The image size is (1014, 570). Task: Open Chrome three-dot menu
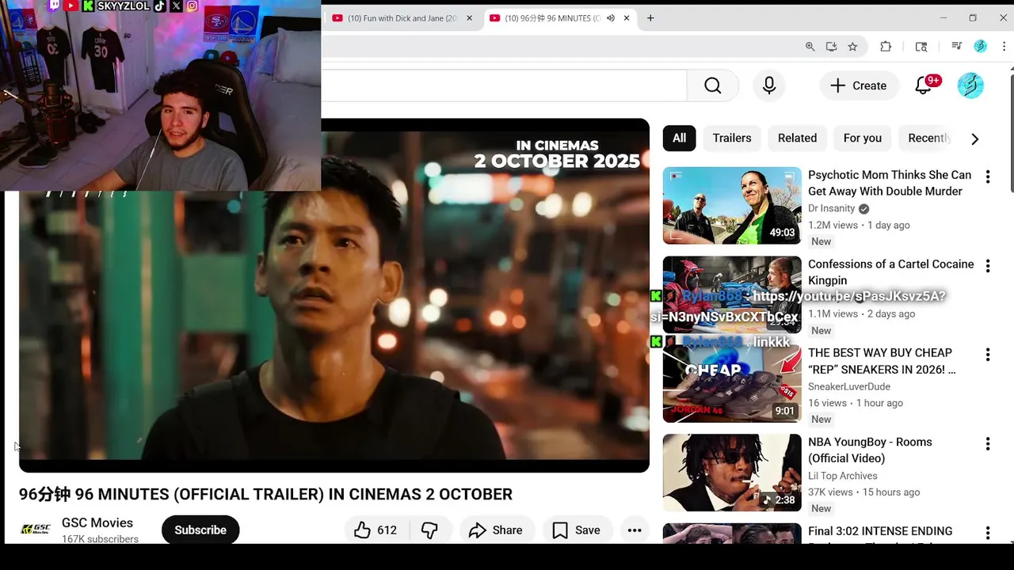[x=1004, y=47]
